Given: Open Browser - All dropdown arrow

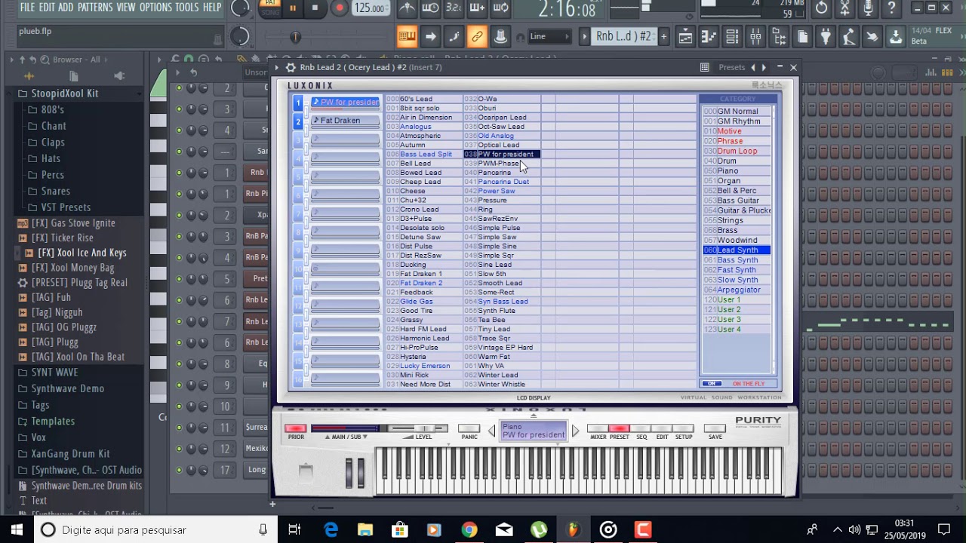Looking at the screenshot, I should (x=106, y=60).
